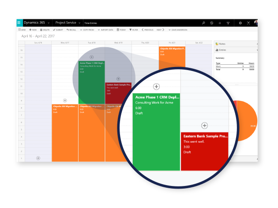Screen dimensions: 278x208
Task: Go to Next week
Action: (x=160, y=30)
